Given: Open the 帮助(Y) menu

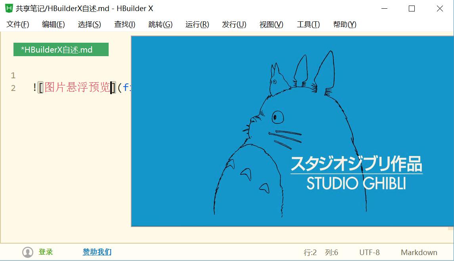Looking at the screenshot, I should click(x=345, y=25).
